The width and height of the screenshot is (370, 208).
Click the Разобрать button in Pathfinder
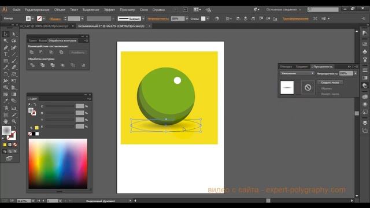(78, 53)
